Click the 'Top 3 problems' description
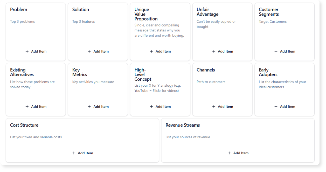 pyautogui.click(x=22, y=22)
